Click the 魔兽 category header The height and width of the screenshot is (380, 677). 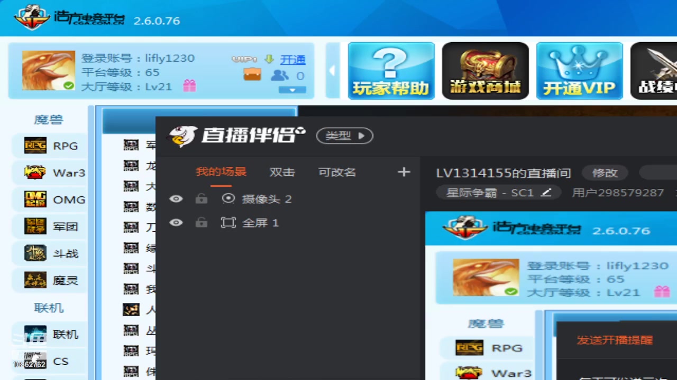point(49,120)
